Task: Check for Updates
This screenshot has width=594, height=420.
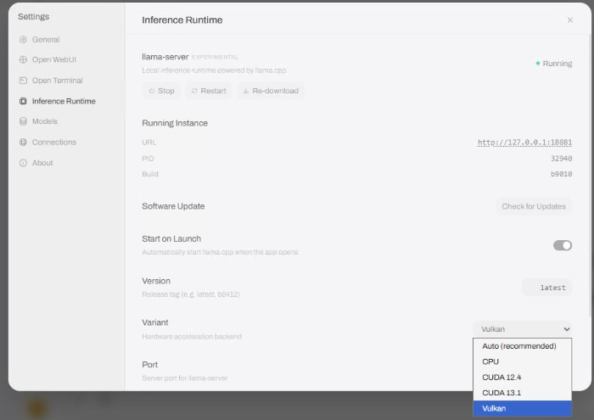Action: tap(534, 206)
